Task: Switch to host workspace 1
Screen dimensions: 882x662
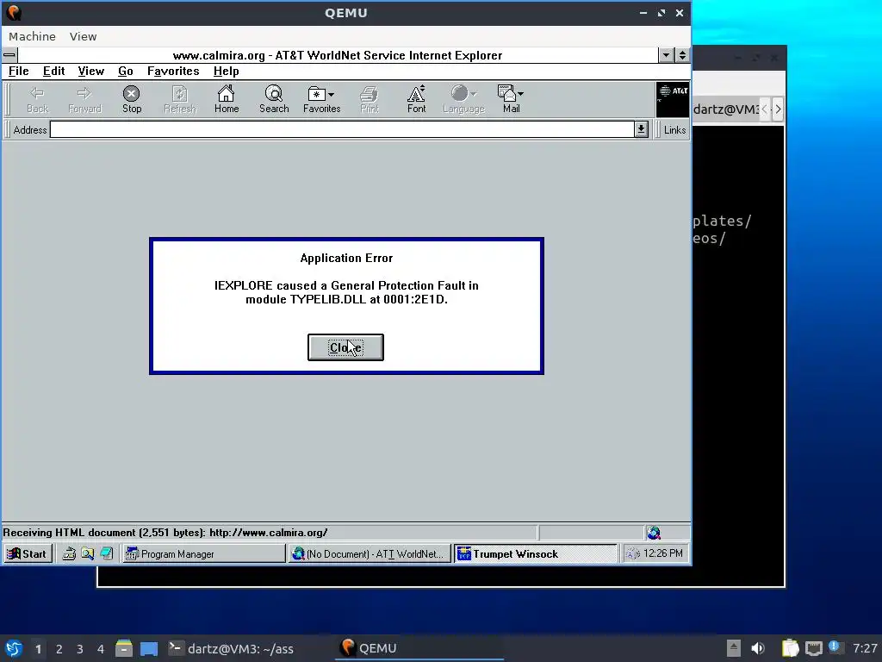Action: pyautogui.click(x=38, y=649)
